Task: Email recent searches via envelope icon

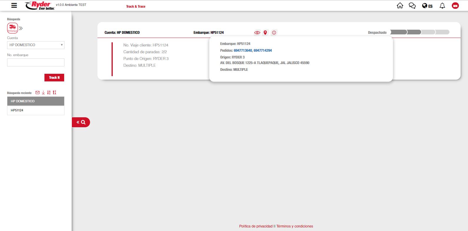Action: point(37,93)
